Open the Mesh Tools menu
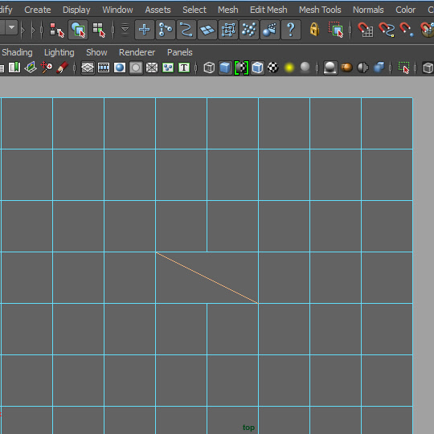434x434 pixels. coord(320,10)
